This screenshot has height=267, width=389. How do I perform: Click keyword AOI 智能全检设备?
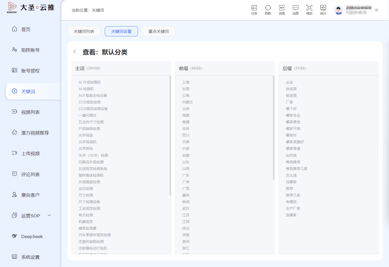tap(93, 95)
